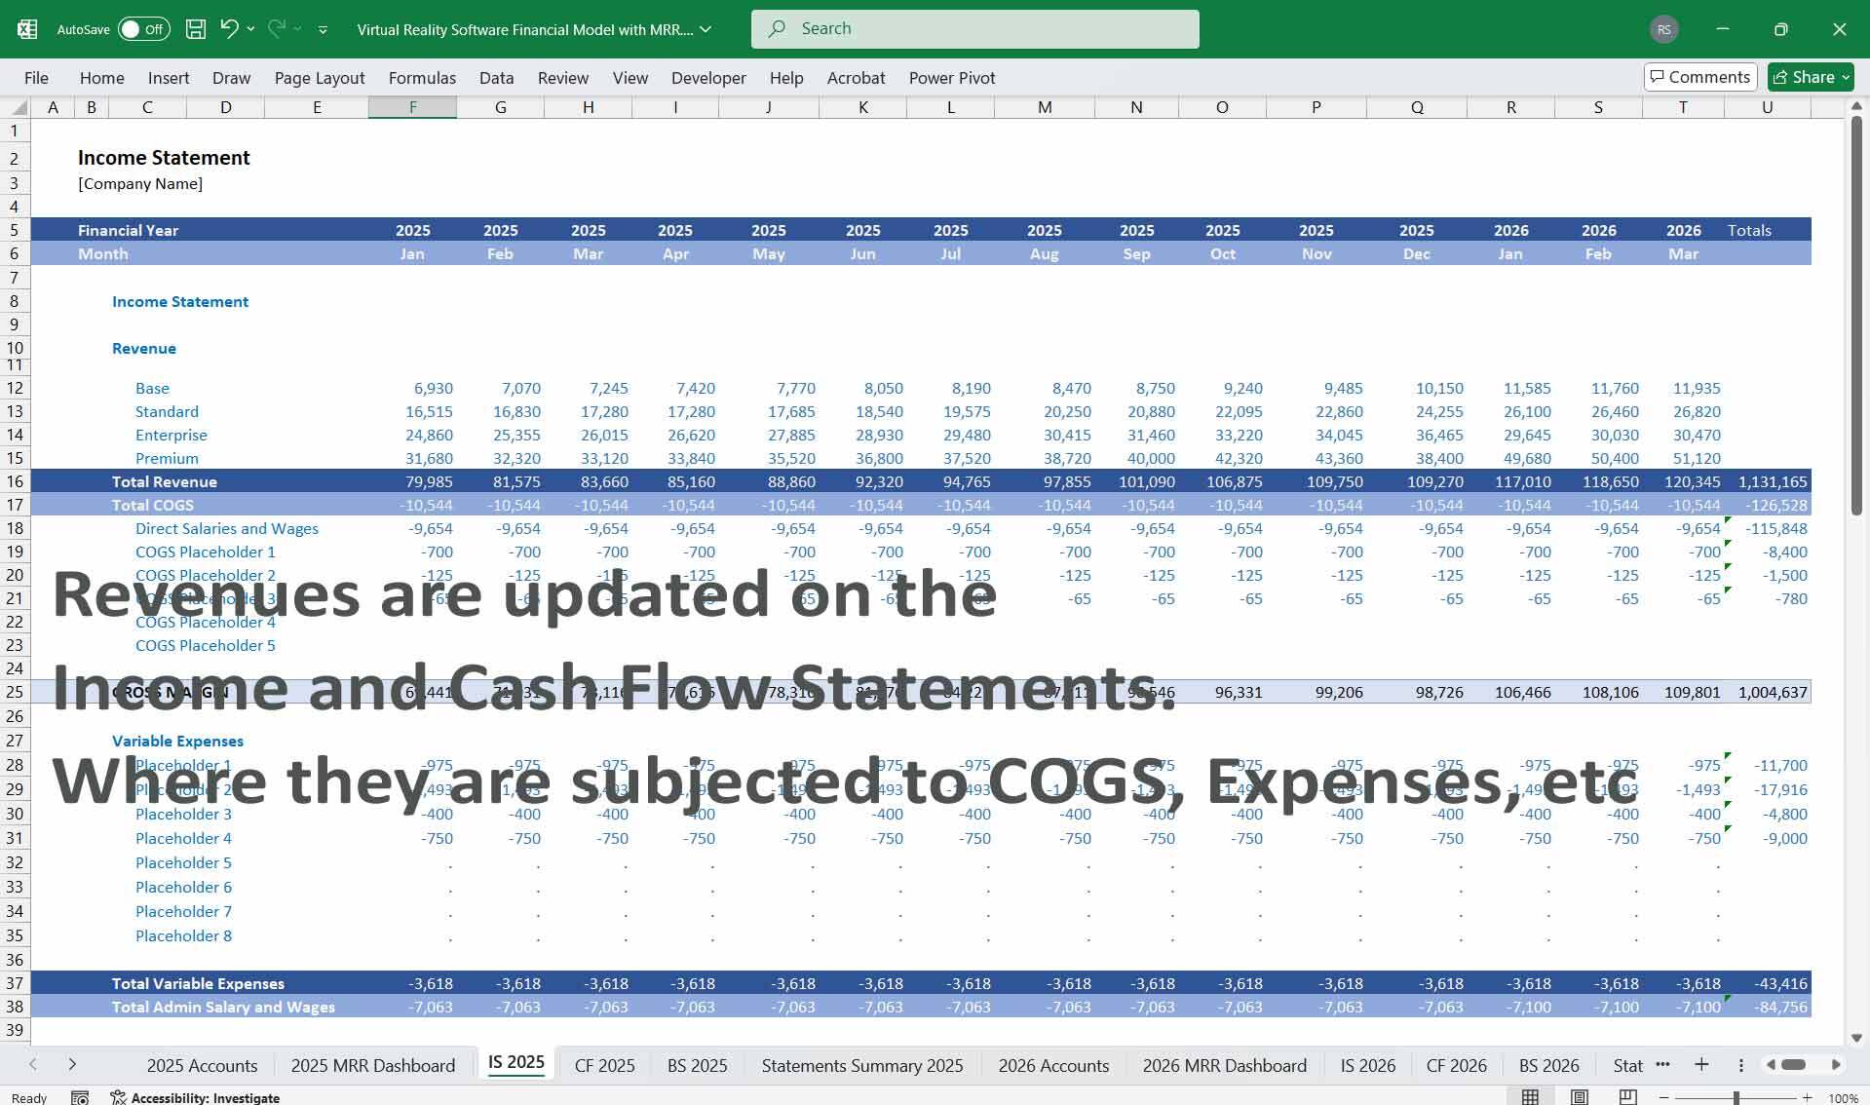1870x1105 pixels.
Task: Select the Total Revenue label cell
Action: 164,481
